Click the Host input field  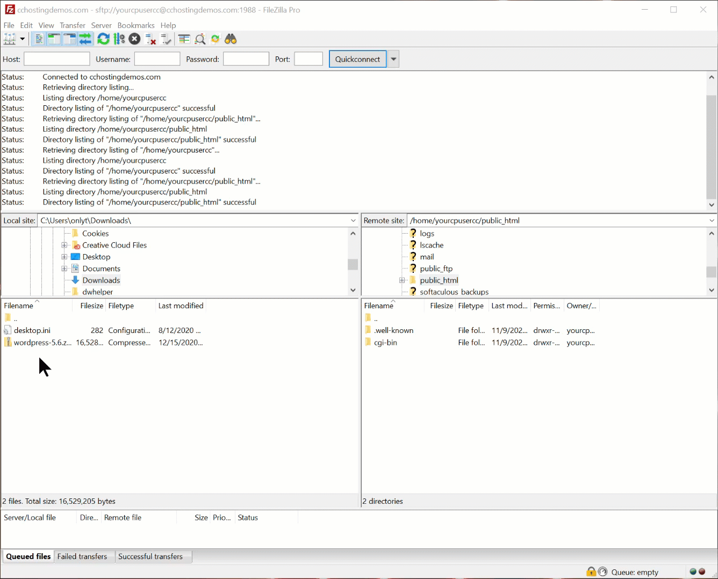[x=57, y=59]
